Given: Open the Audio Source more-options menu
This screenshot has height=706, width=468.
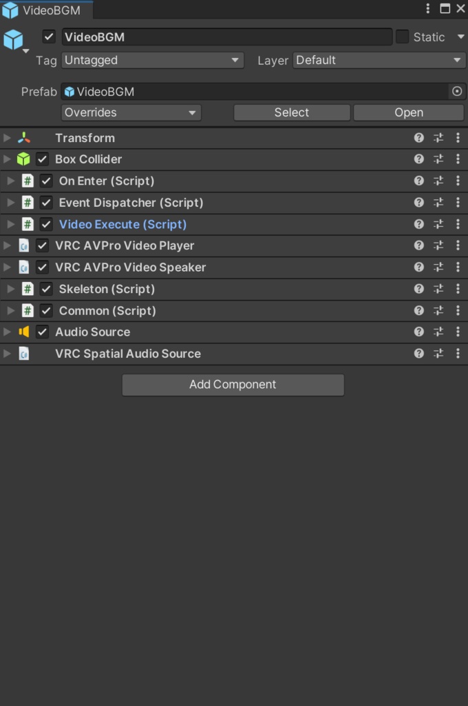Looking at the screenshot, I should point(458,332).
